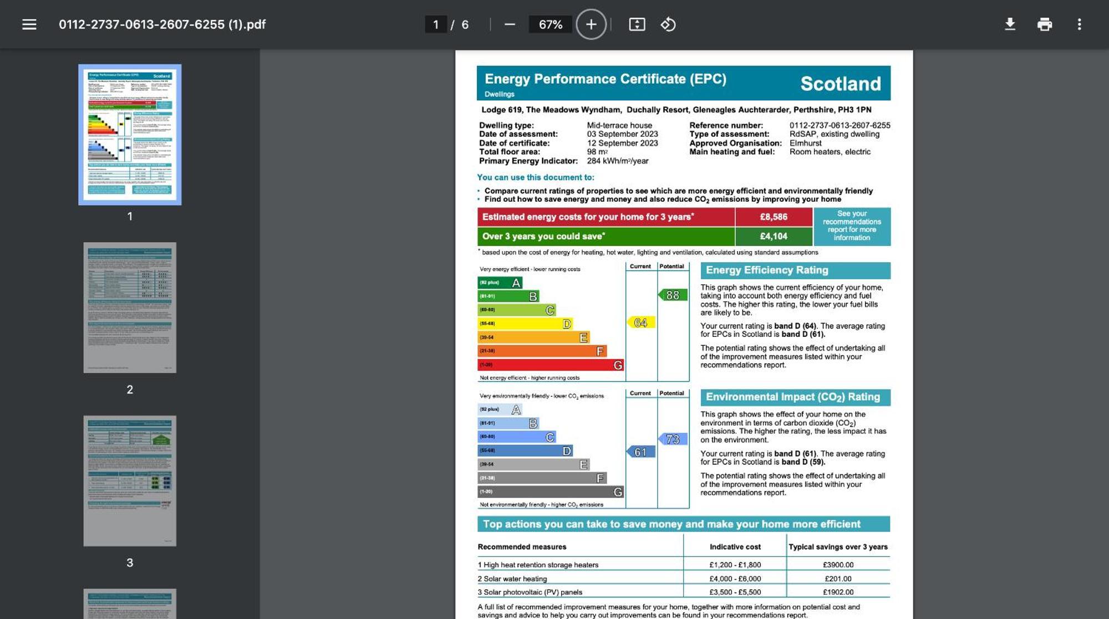Click the £4,104 savings value

[x=774, y=236]
